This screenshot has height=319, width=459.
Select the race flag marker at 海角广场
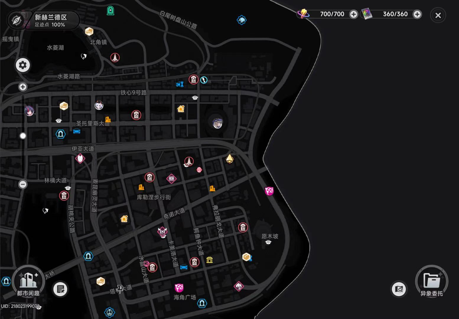point(179,287)
